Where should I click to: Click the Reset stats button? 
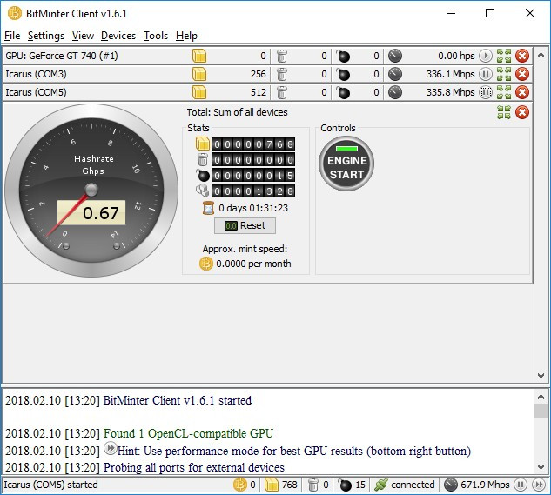[x=245, y=225]
